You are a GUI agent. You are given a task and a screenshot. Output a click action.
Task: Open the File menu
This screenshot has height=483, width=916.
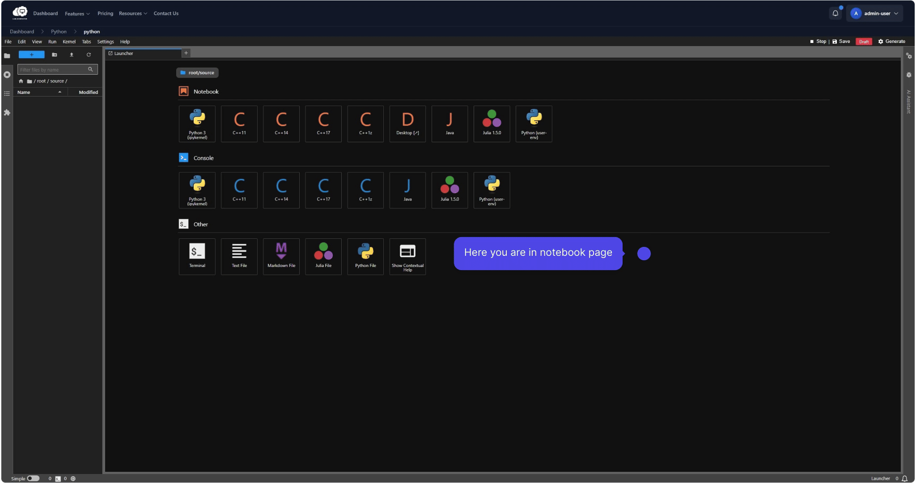tap(8, 42)
